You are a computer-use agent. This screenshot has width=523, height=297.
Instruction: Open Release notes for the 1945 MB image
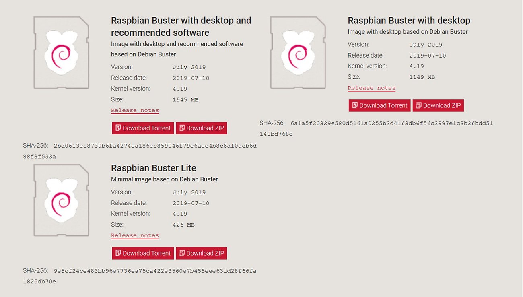135,110
